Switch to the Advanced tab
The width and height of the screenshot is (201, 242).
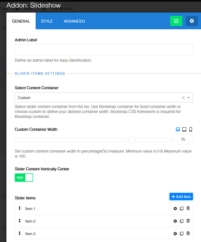pyautogui.click(x=74, y=21)
